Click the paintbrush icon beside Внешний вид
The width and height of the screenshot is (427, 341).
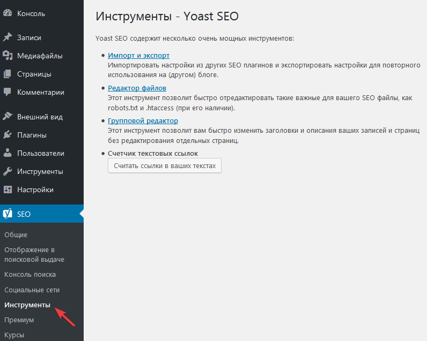point(8,117)
